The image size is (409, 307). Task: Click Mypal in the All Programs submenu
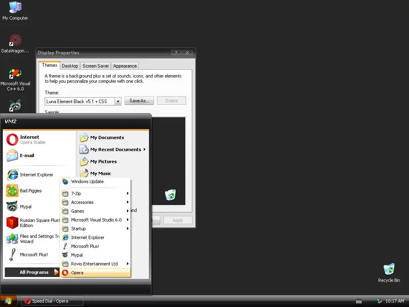tap(95, 255)
